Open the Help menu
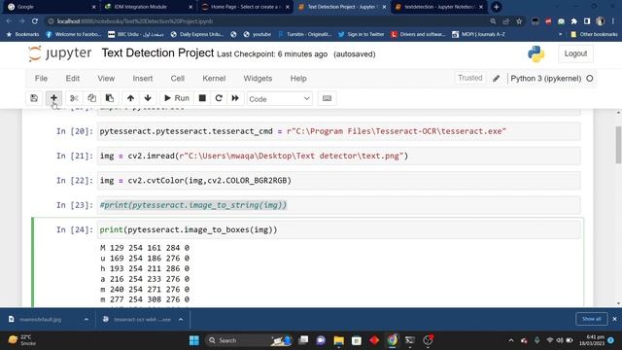Image resolution: width=622 pixels, height=350 pixels. pyautogui.click(x=298, y=79)
